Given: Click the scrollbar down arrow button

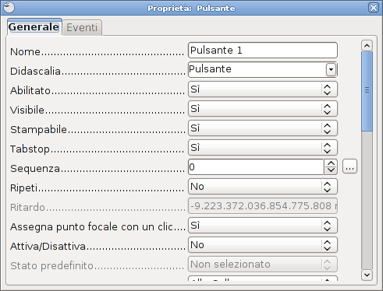Looking at the screenshot, I should coord(367,275).
